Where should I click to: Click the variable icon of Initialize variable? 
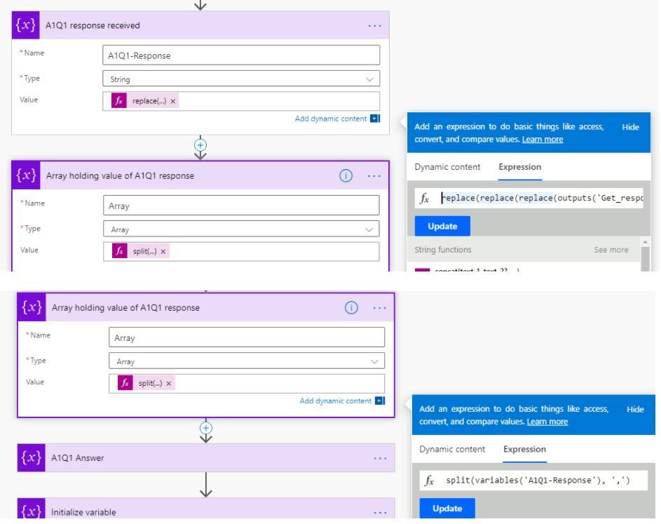pos(32,509)
